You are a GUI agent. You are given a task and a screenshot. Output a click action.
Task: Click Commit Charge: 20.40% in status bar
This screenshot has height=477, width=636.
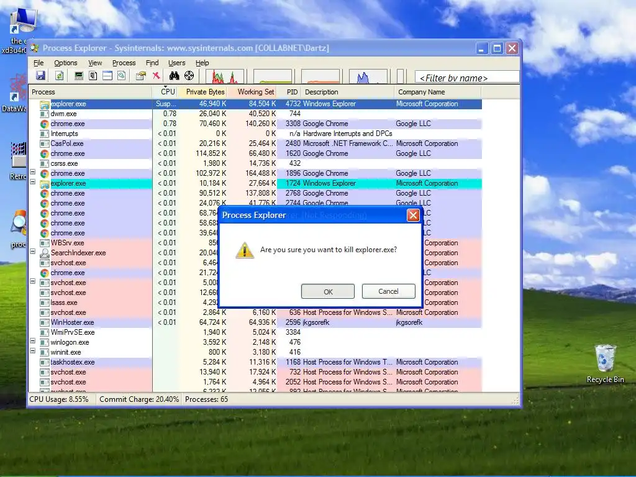[x=139, y=399]
